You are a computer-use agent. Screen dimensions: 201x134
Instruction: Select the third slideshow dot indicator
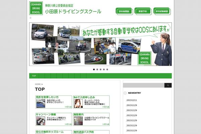100,69
